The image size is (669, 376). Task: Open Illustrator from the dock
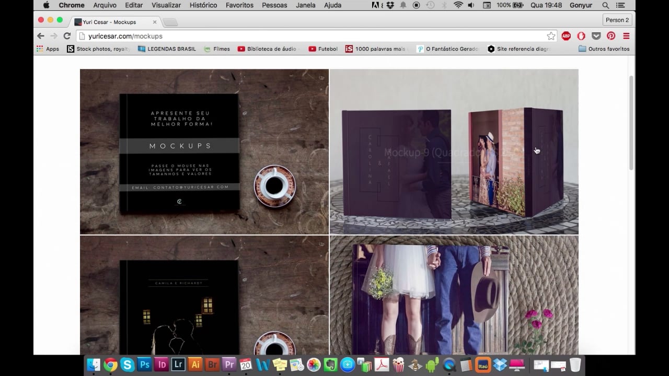(195, 365)
